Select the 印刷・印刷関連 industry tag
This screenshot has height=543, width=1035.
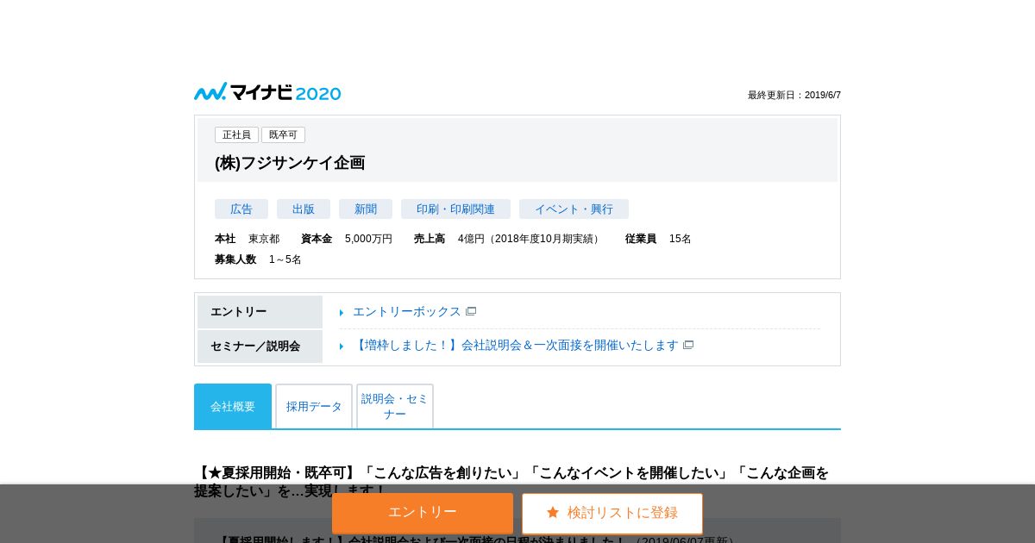[x=455, y=209]
